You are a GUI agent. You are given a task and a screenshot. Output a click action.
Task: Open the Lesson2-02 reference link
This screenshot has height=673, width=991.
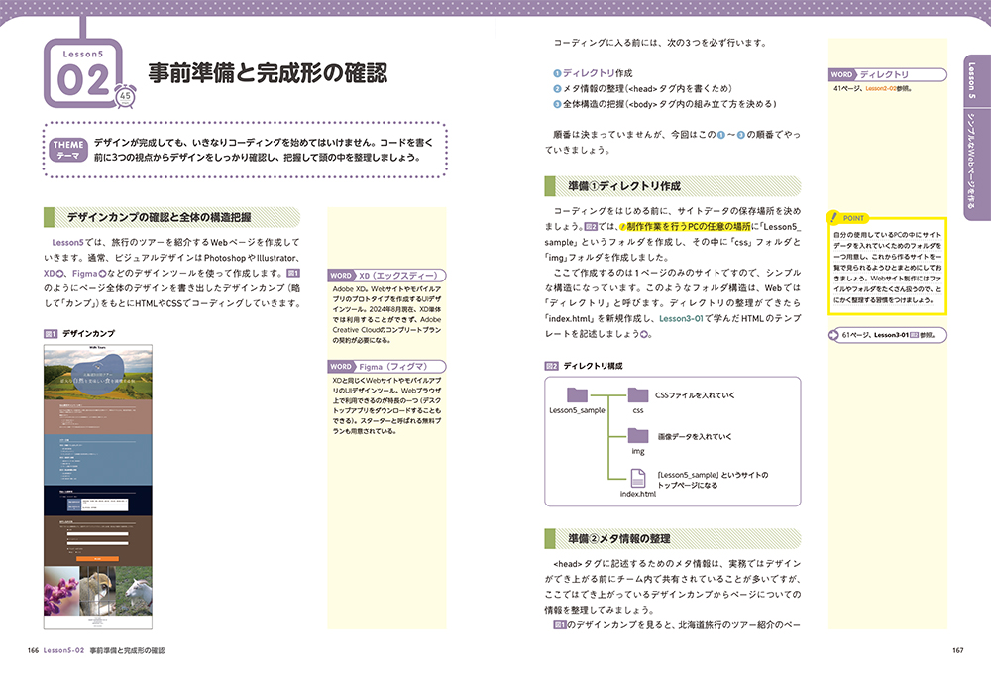879,87
